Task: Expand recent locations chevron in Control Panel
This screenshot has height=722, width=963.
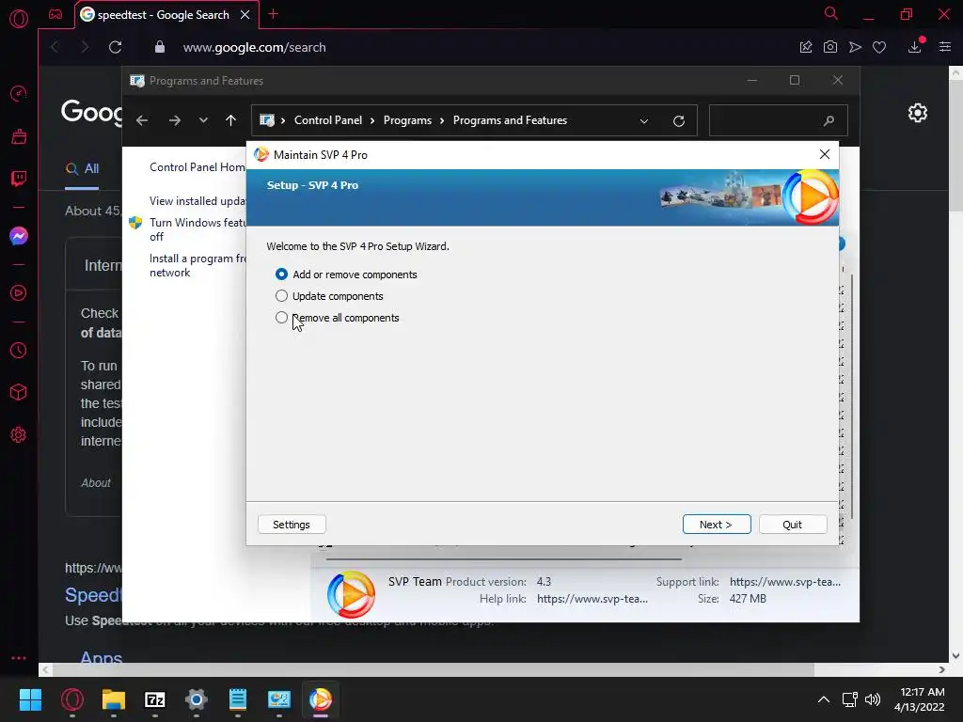Action: 203,120
